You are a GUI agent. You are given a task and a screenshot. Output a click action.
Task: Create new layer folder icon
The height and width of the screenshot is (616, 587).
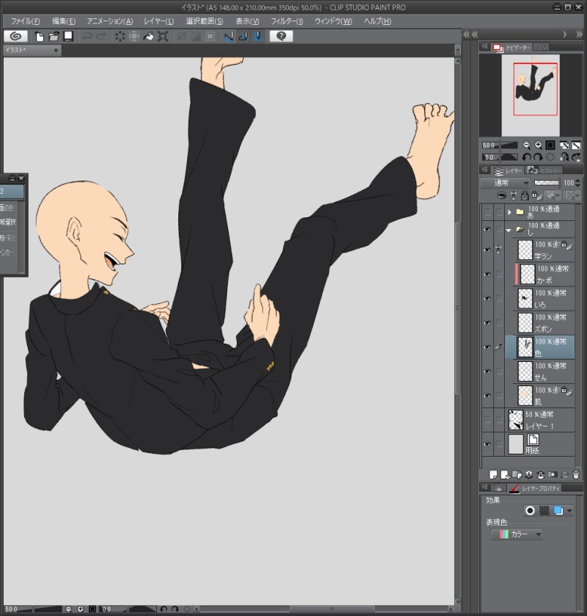pos(517,474)
